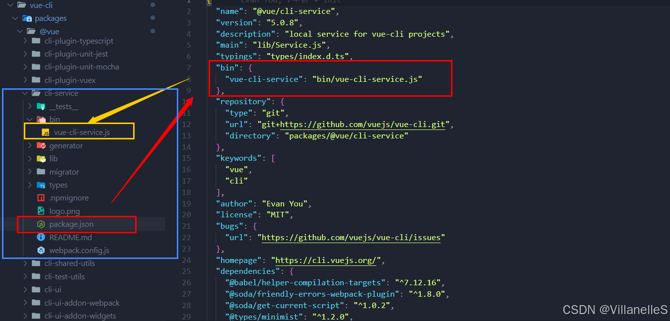Click the JS icon of vue-cli-service.js
The width and height of the screenshot is (670, 321).
(46, 132)
